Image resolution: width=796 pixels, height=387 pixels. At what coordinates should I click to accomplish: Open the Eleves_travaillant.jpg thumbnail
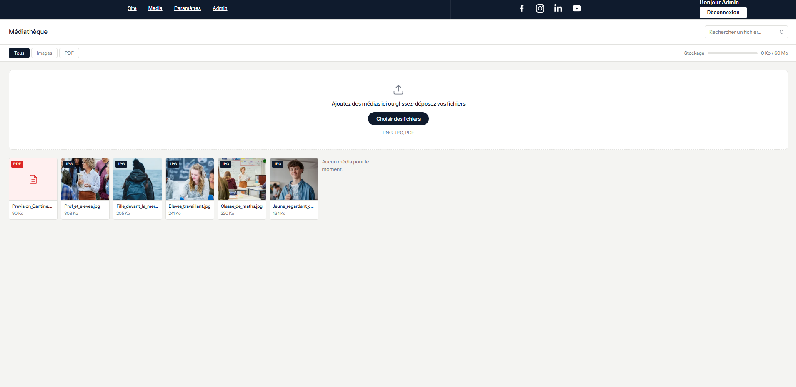click(190, 179)
